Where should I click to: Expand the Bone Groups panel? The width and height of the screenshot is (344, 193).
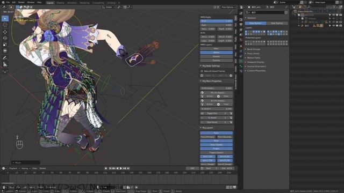(x=254, y=49)
